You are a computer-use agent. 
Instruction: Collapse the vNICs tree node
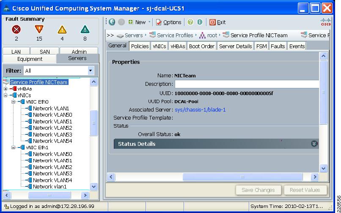[5, 95]
